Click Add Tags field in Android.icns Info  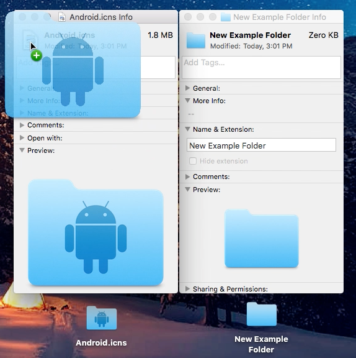96,67
